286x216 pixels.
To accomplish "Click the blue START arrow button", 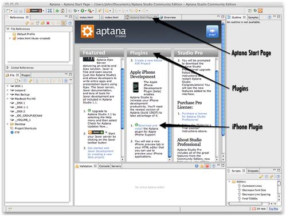I will click(212, 31).
